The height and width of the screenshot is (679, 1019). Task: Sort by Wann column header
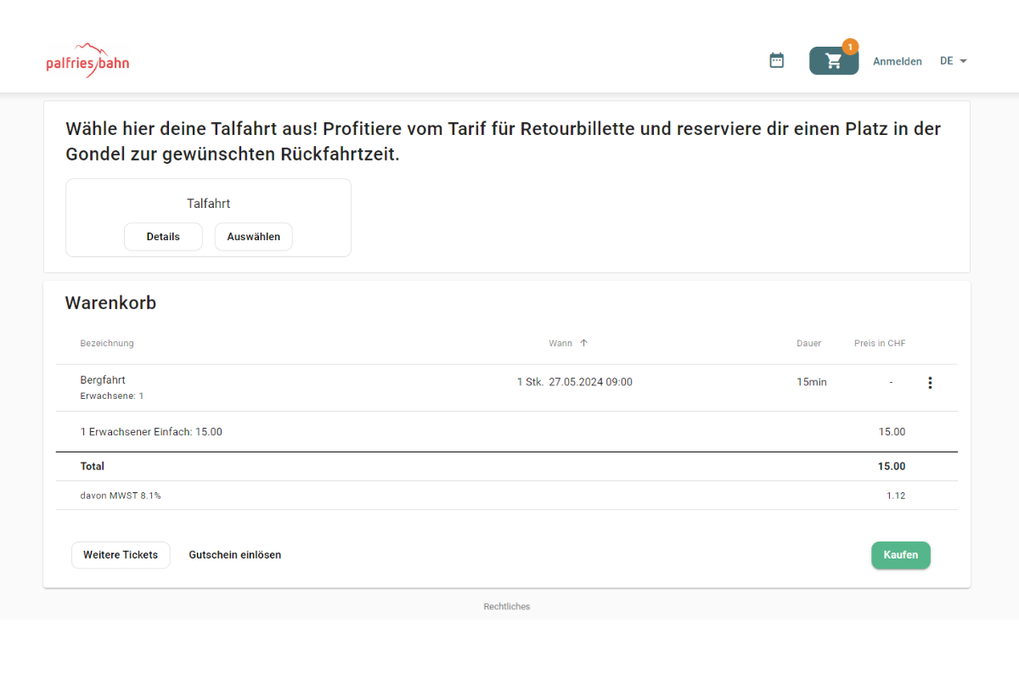tap(560, 343)
